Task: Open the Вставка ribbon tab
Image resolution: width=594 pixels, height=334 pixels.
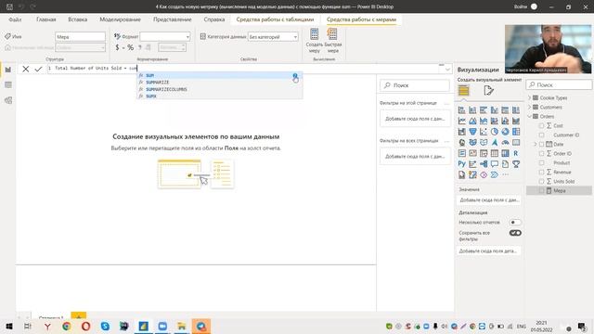Action: pyautogui.click(x=77, y=19)
